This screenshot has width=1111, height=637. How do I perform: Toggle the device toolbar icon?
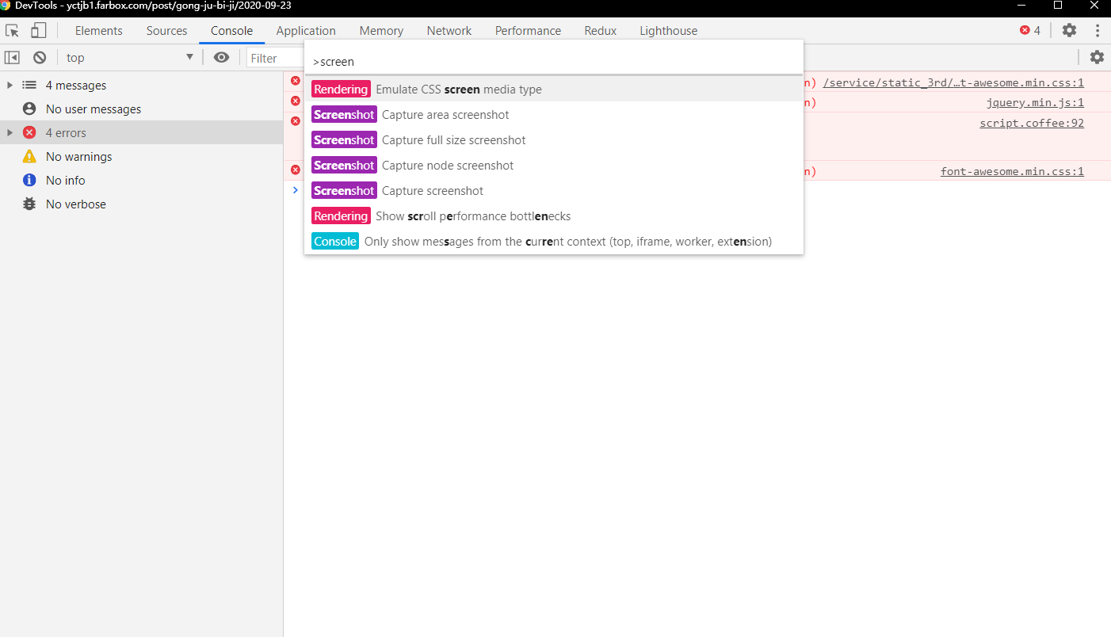tap(38, 31)
